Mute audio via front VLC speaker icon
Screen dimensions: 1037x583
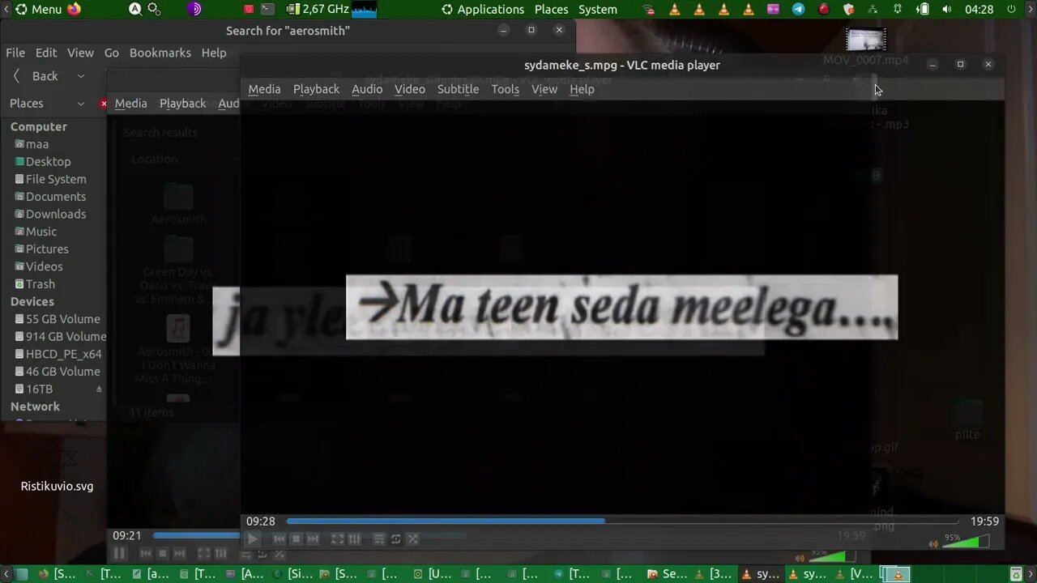click(932, 544)
